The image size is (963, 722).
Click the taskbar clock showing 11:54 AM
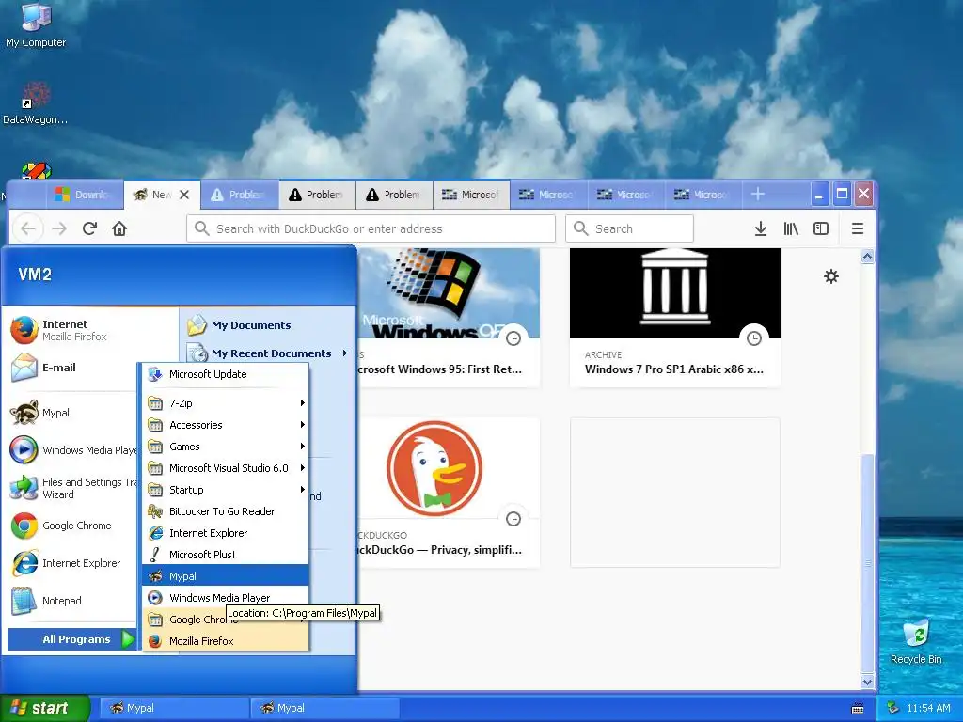(928, 708)
